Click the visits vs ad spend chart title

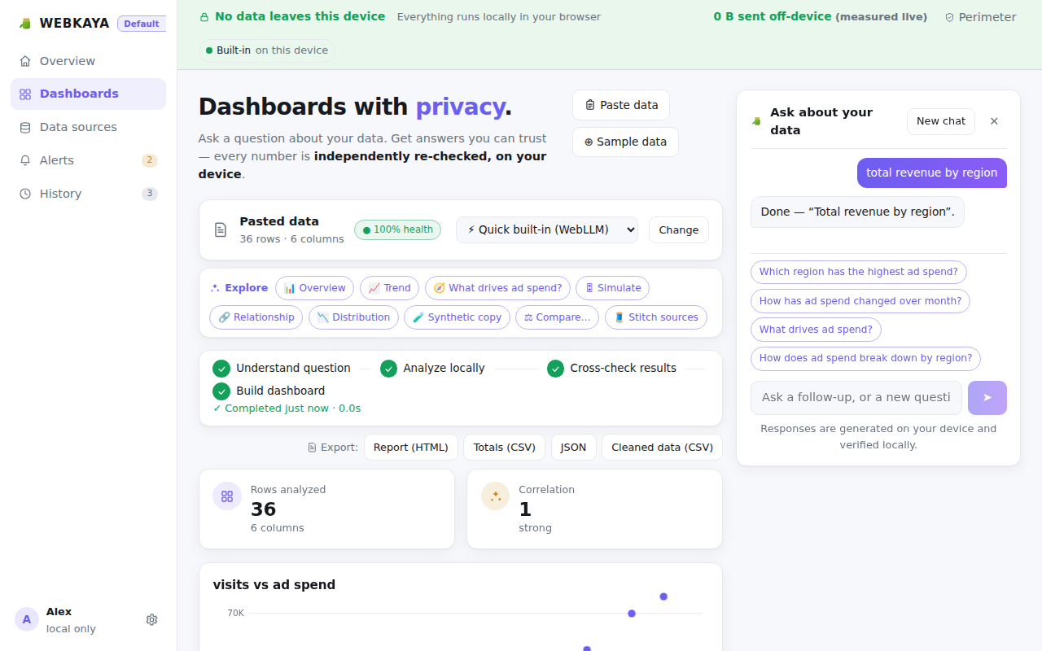pos(274,585)
